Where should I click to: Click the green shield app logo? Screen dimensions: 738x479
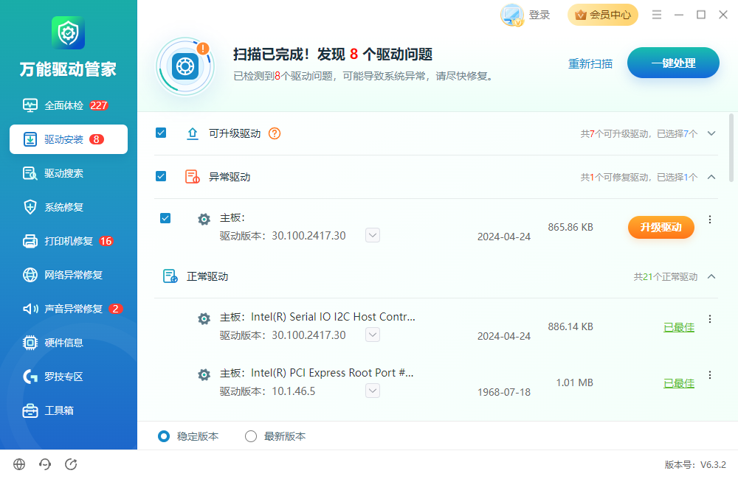point(68,33)
